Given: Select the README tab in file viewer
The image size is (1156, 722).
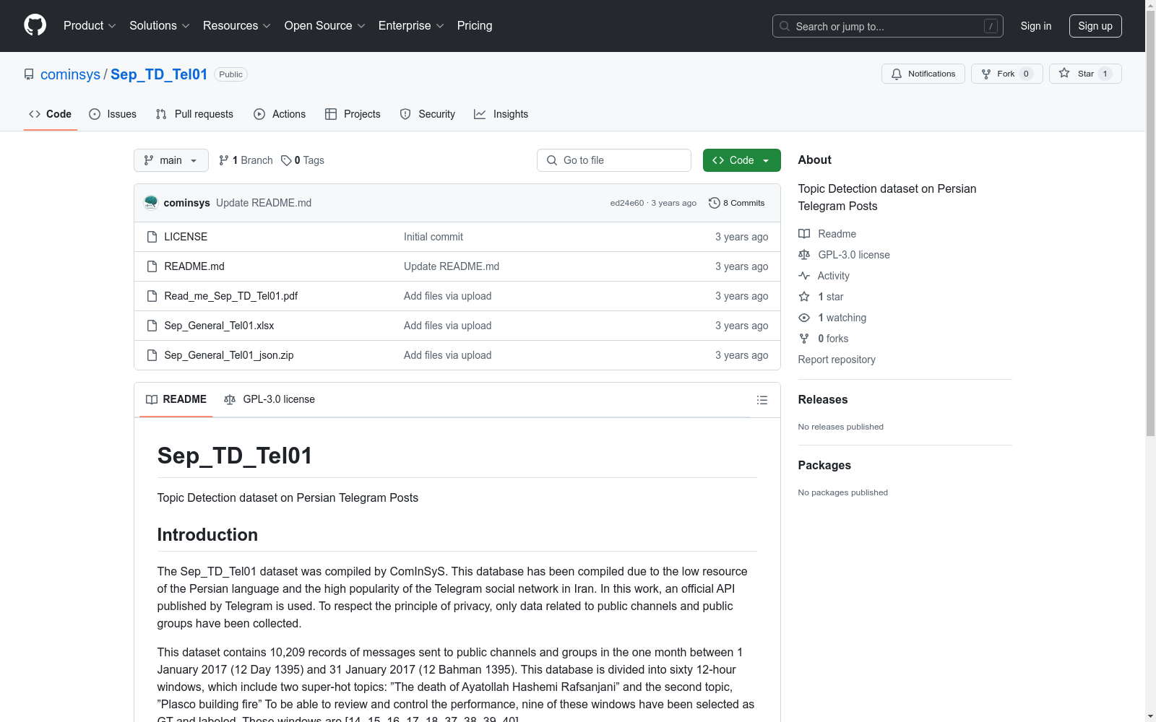Looking at the screenshot, I should point(176,399).
